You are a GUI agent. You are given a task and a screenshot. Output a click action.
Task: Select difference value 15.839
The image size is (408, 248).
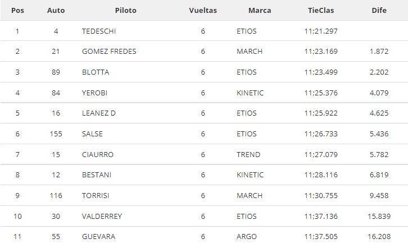point(379,217)
